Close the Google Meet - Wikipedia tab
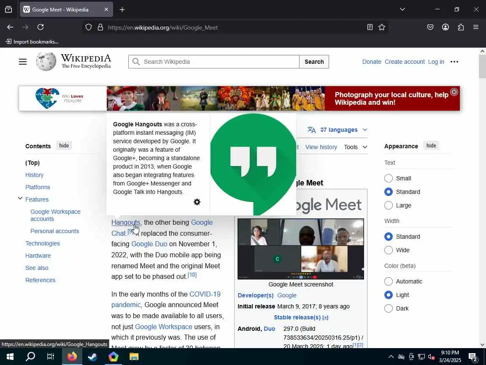Image resolution: width=486 pixels, height=365 pixels. pyautogui.click(x=106, y=10)
